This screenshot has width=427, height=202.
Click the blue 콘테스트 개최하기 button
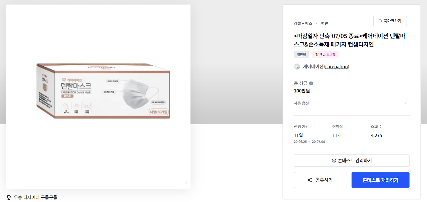point(380,180)
